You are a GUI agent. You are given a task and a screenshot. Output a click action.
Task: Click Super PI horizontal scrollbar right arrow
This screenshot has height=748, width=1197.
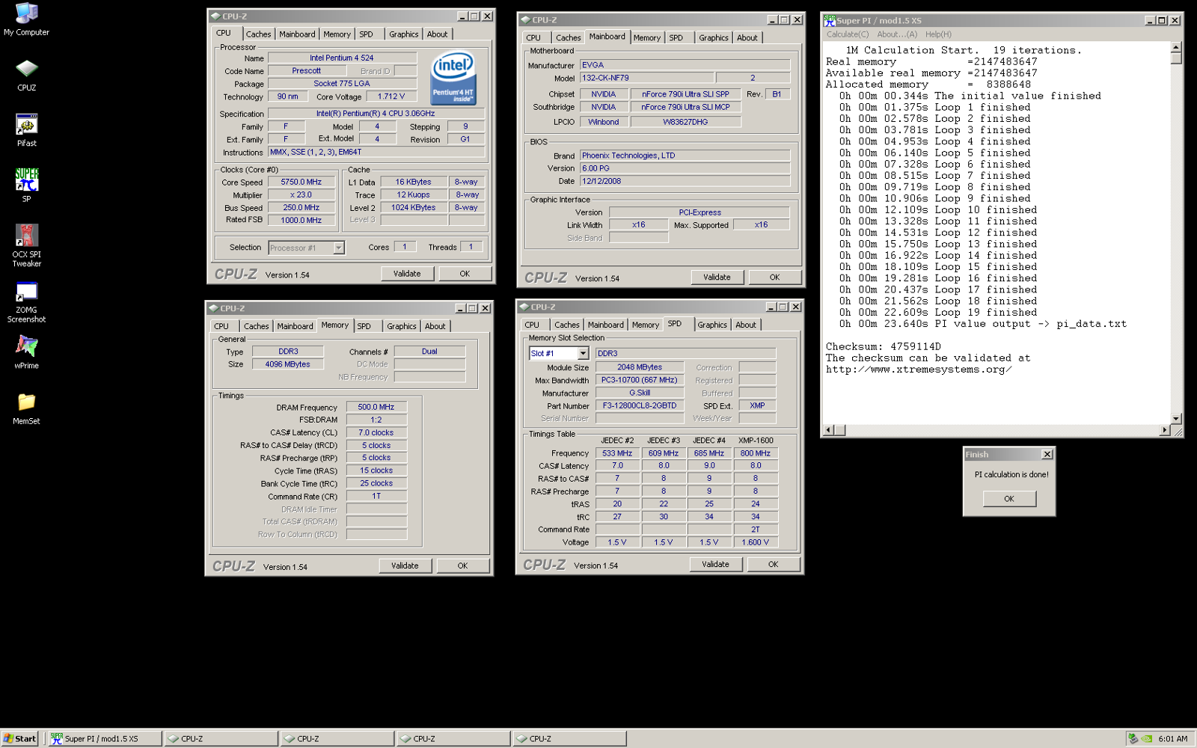tap(1164, 430)
